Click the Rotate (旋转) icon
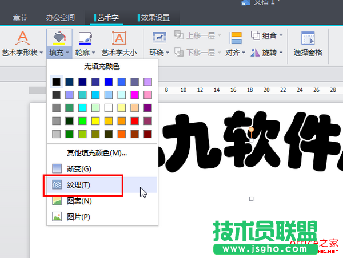This screenshot has width=343, height=258. [x=255, y=53]
